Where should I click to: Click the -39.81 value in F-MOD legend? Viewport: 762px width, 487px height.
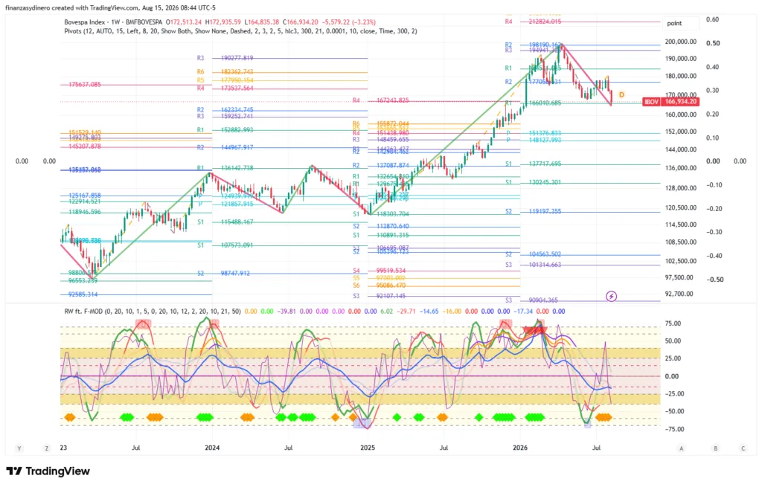tap(286, 312)
